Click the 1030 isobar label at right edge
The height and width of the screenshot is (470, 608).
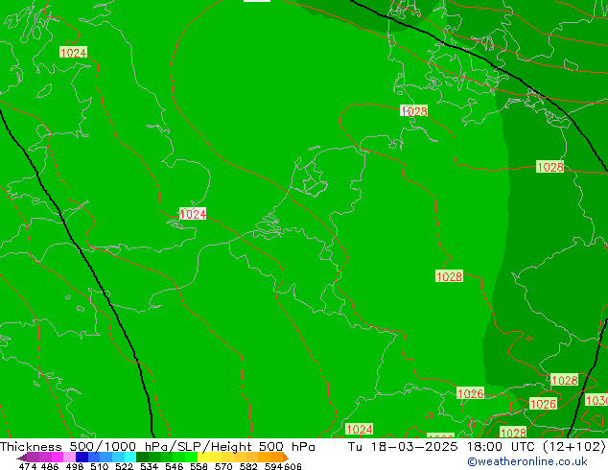[596, 400]
